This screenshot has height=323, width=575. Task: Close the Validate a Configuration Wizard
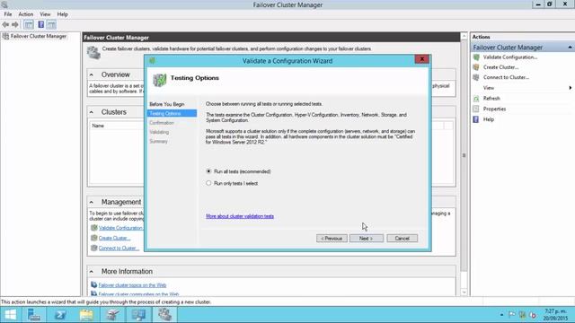[x=421, y=59]
